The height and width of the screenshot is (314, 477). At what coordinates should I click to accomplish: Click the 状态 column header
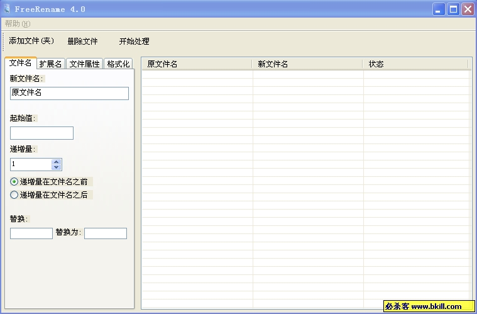415,64
